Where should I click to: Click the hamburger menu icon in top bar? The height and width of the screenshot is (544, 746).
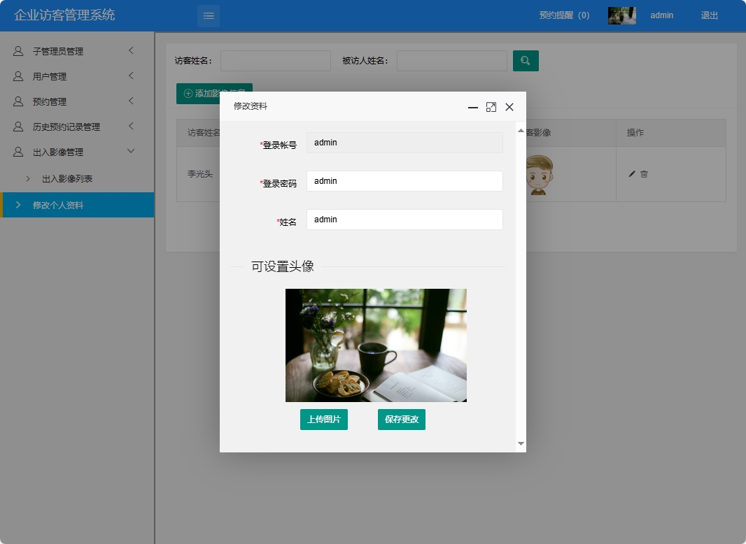208,15
